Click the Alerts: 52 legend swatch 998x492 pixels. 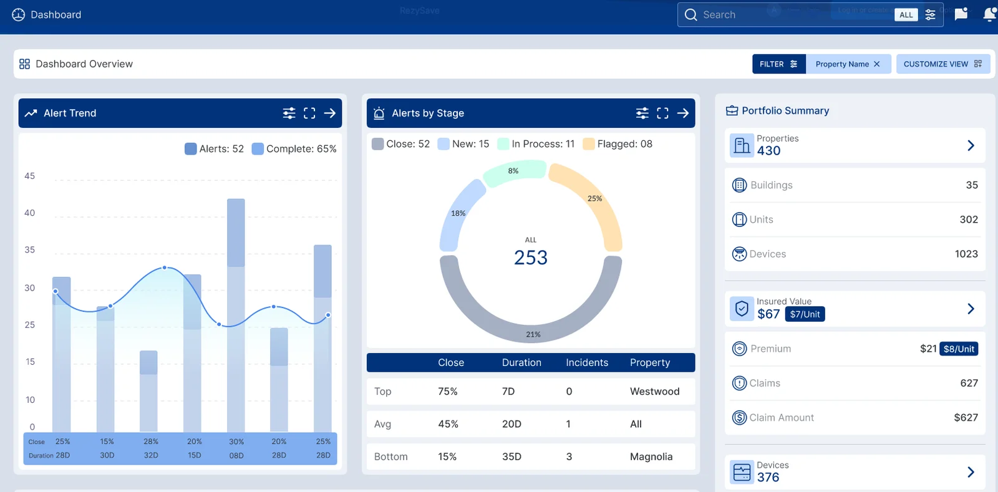coord(191,149)
